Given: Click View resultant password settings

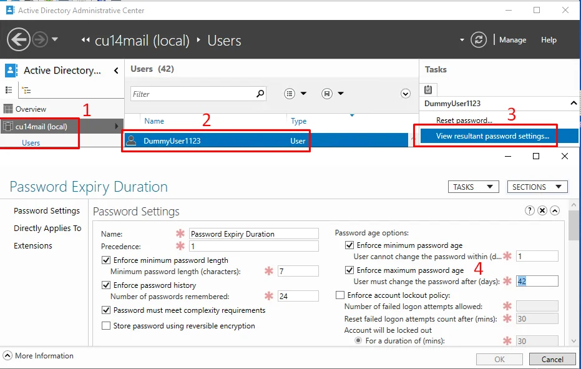Looking at the screenshot, I should [492, 136].
